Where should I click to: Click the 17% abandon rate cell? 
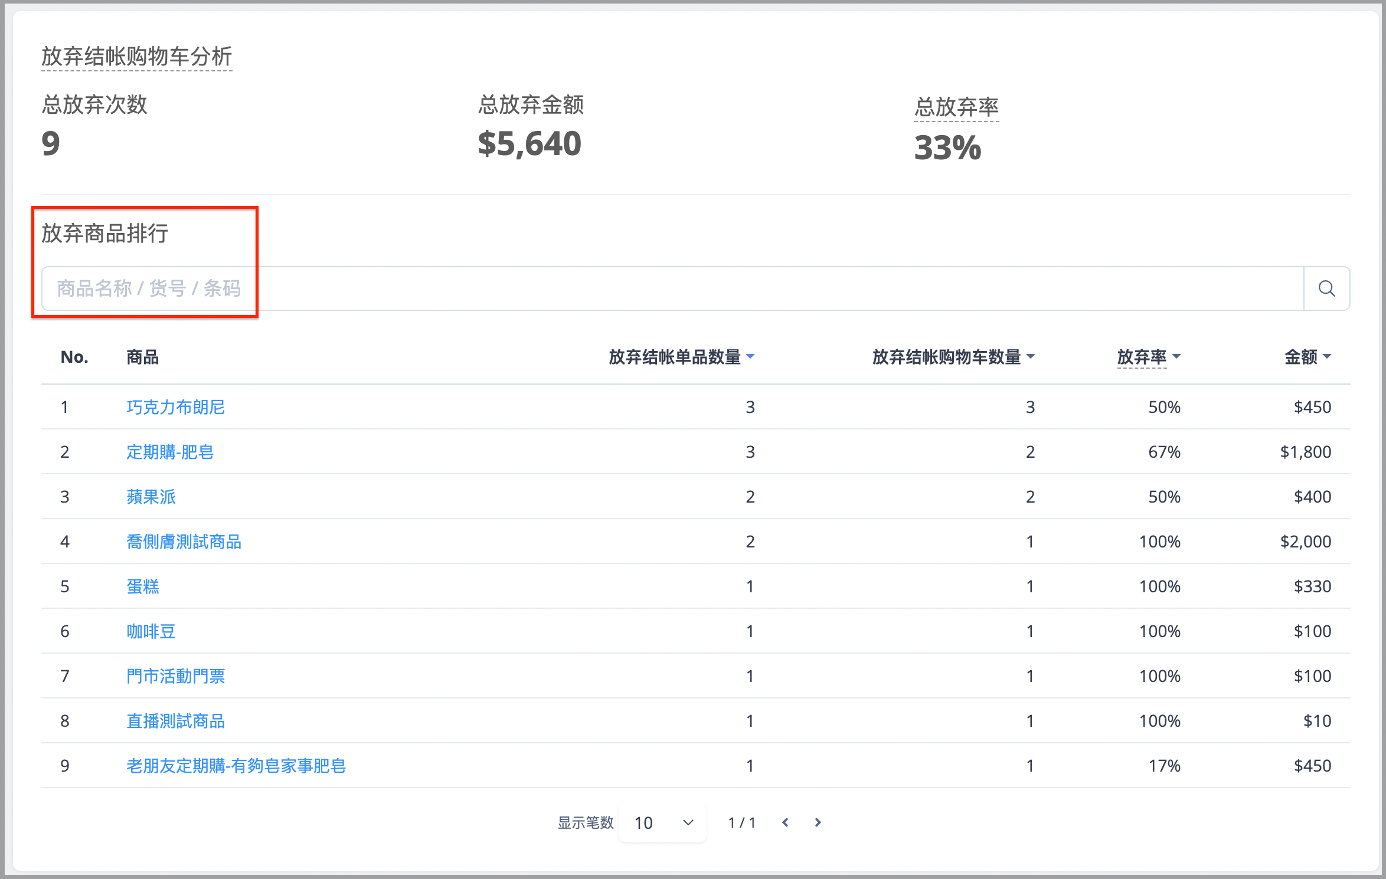(1164, 766)
